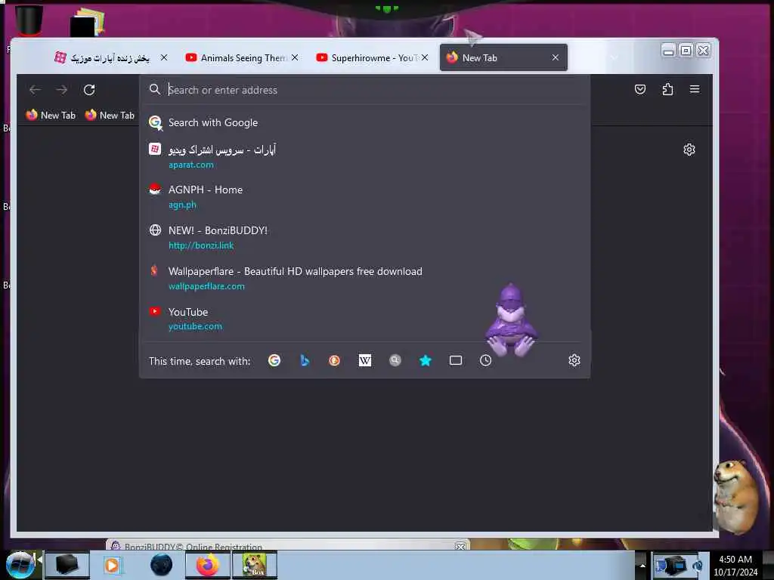Close the Superhirowme YouTube tab

425,57
